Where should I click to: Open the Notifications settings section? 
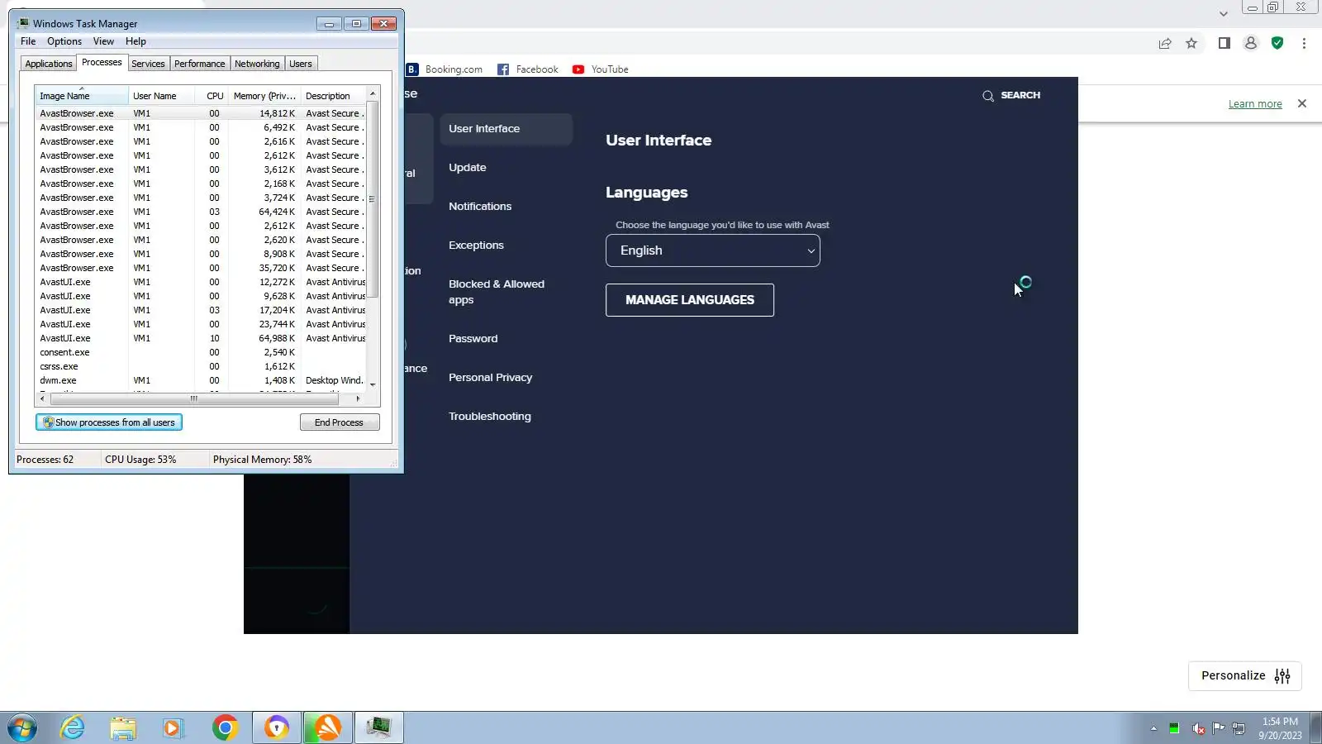[x=480, y=207]
